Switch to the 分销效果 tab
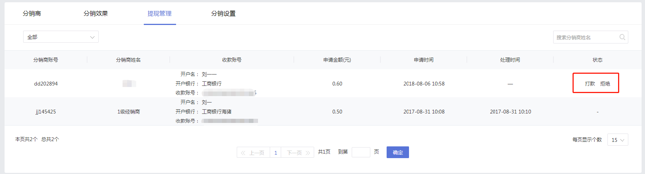 [96, 14]
